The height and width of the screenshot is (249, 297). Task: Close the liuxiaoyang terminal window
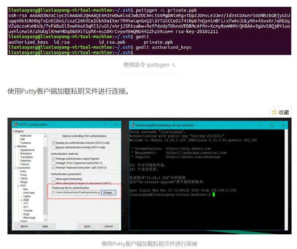[x=283, y=125]
